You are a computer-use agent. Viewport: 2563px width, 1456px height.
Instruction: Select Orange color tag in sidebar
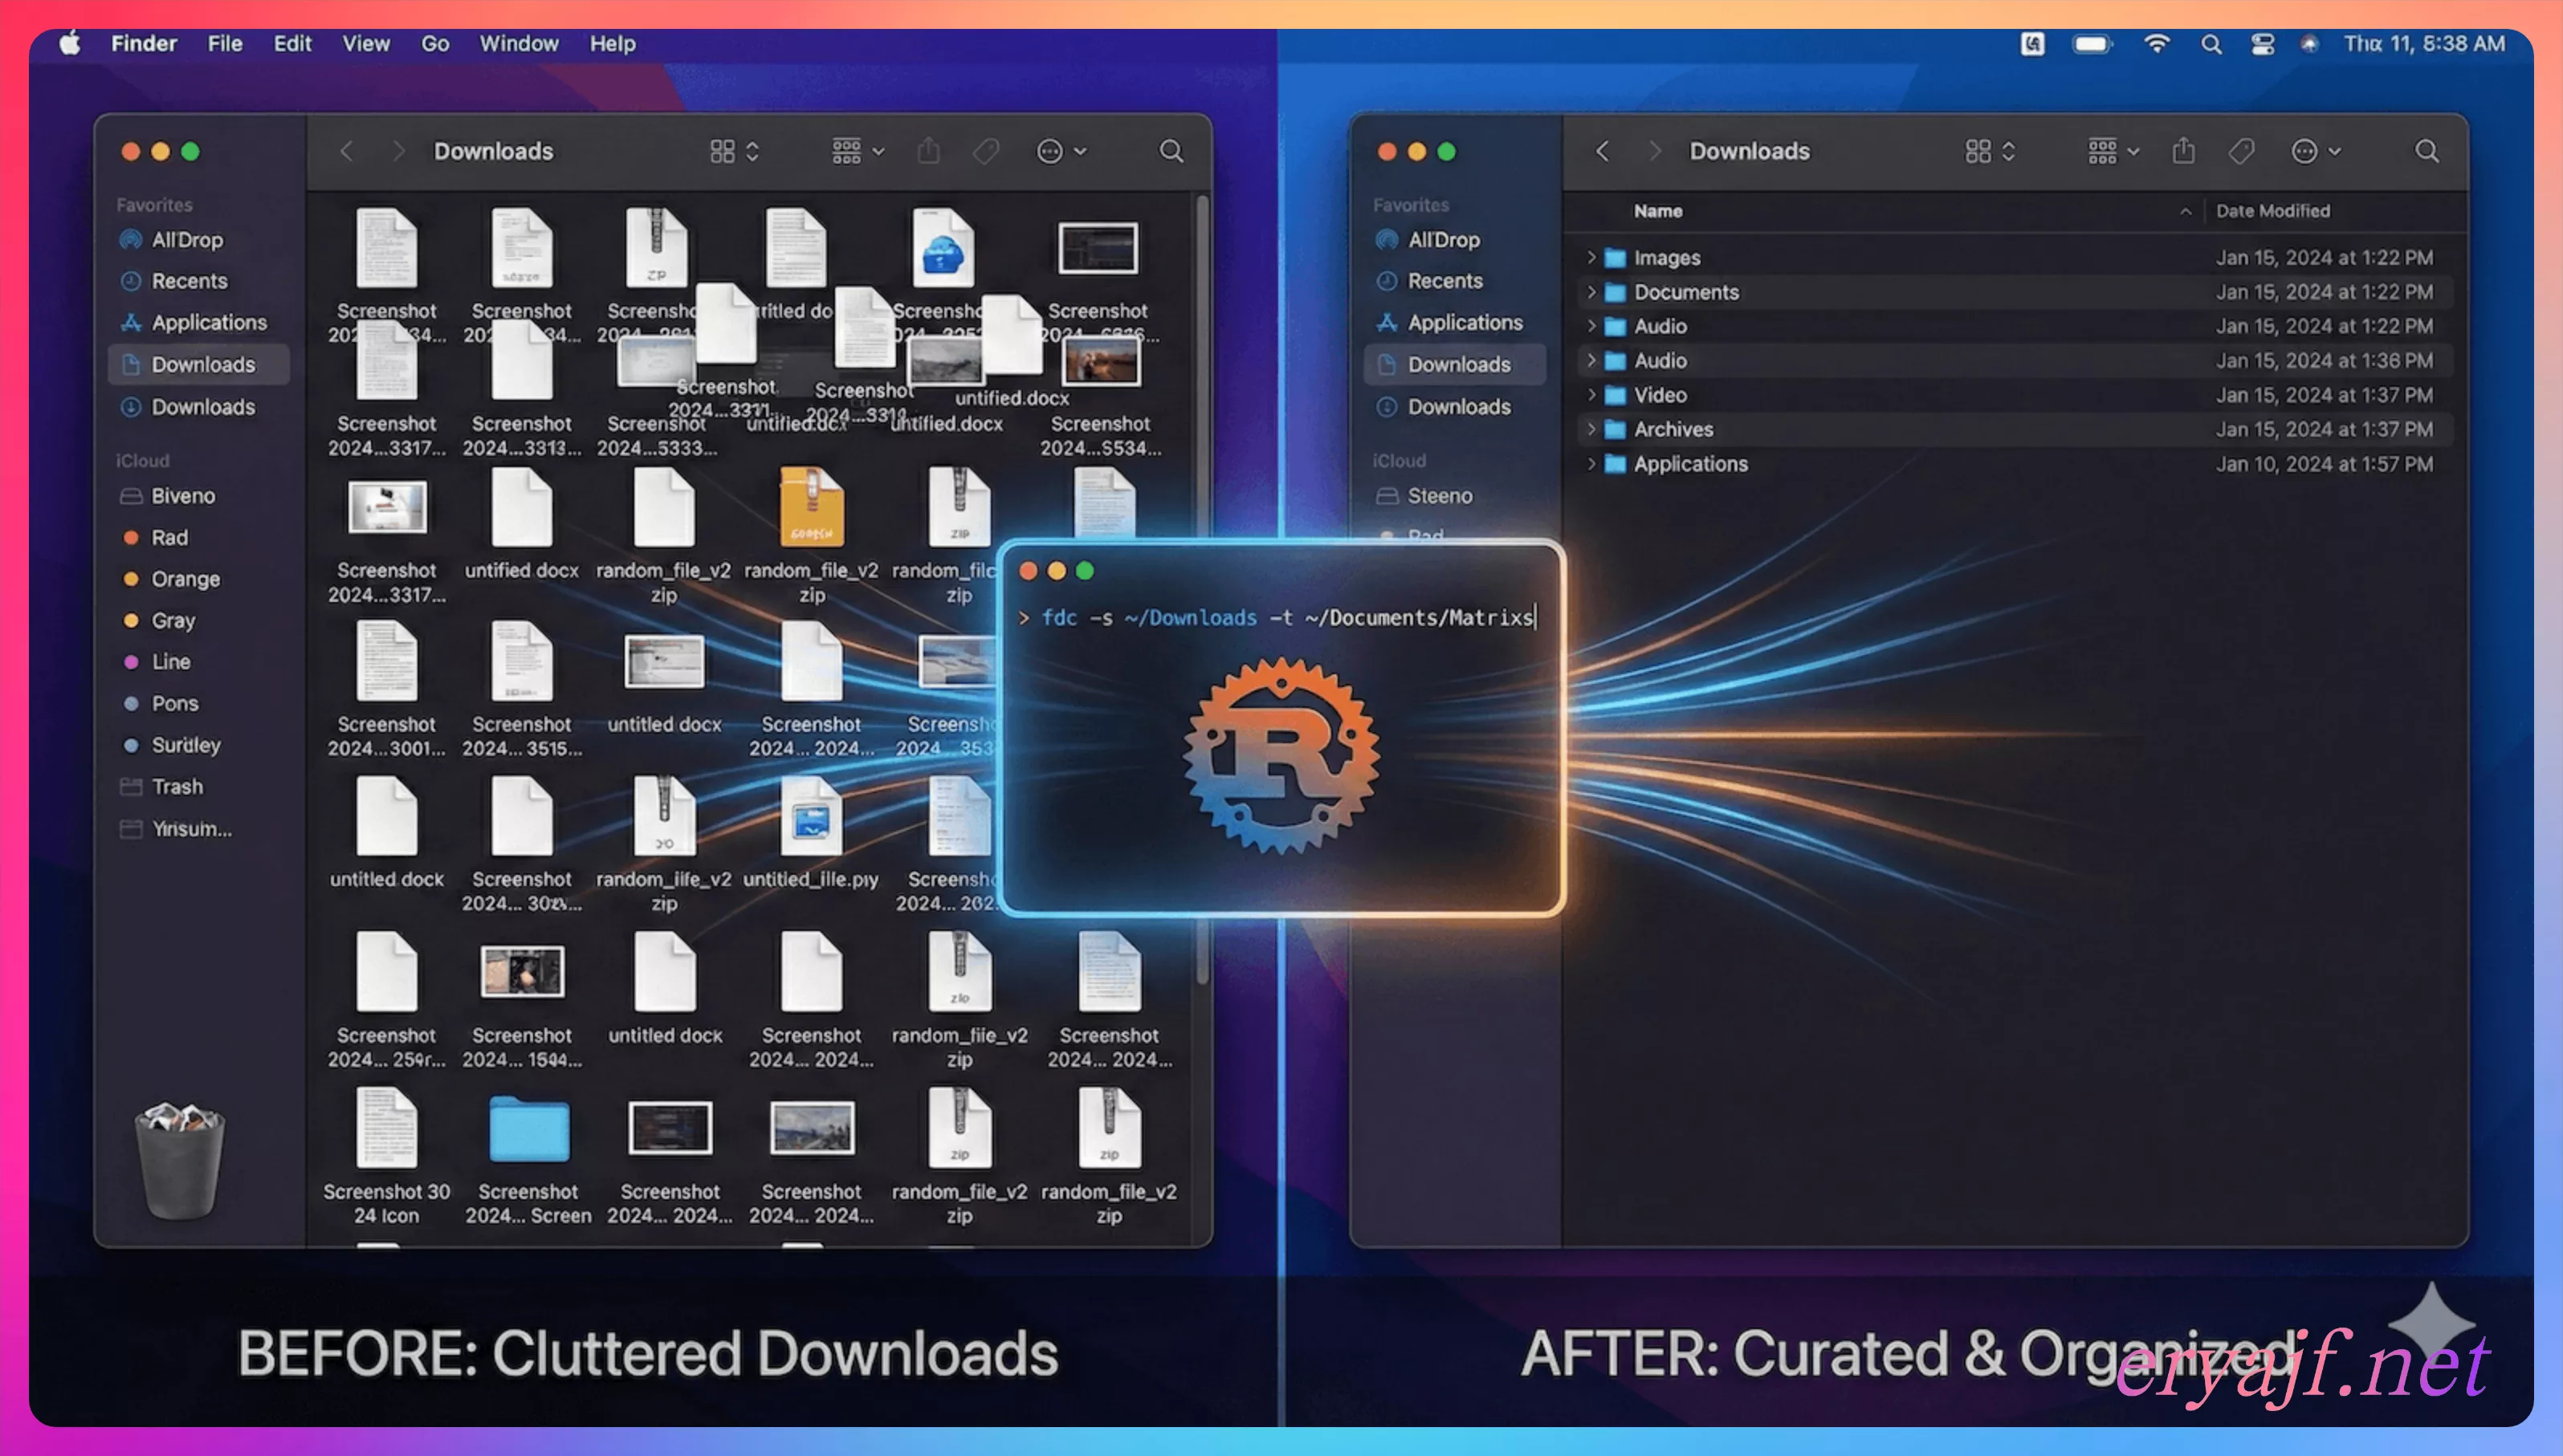point(185,579)
